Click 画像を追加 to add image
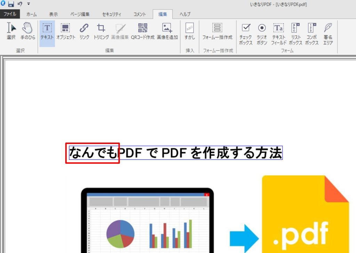 click(x=167, y=31)
